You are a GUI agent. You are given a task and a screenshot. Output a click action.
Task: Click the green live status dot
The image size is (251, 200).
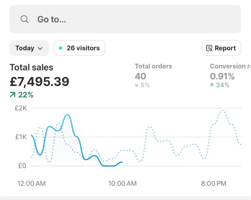61,48
